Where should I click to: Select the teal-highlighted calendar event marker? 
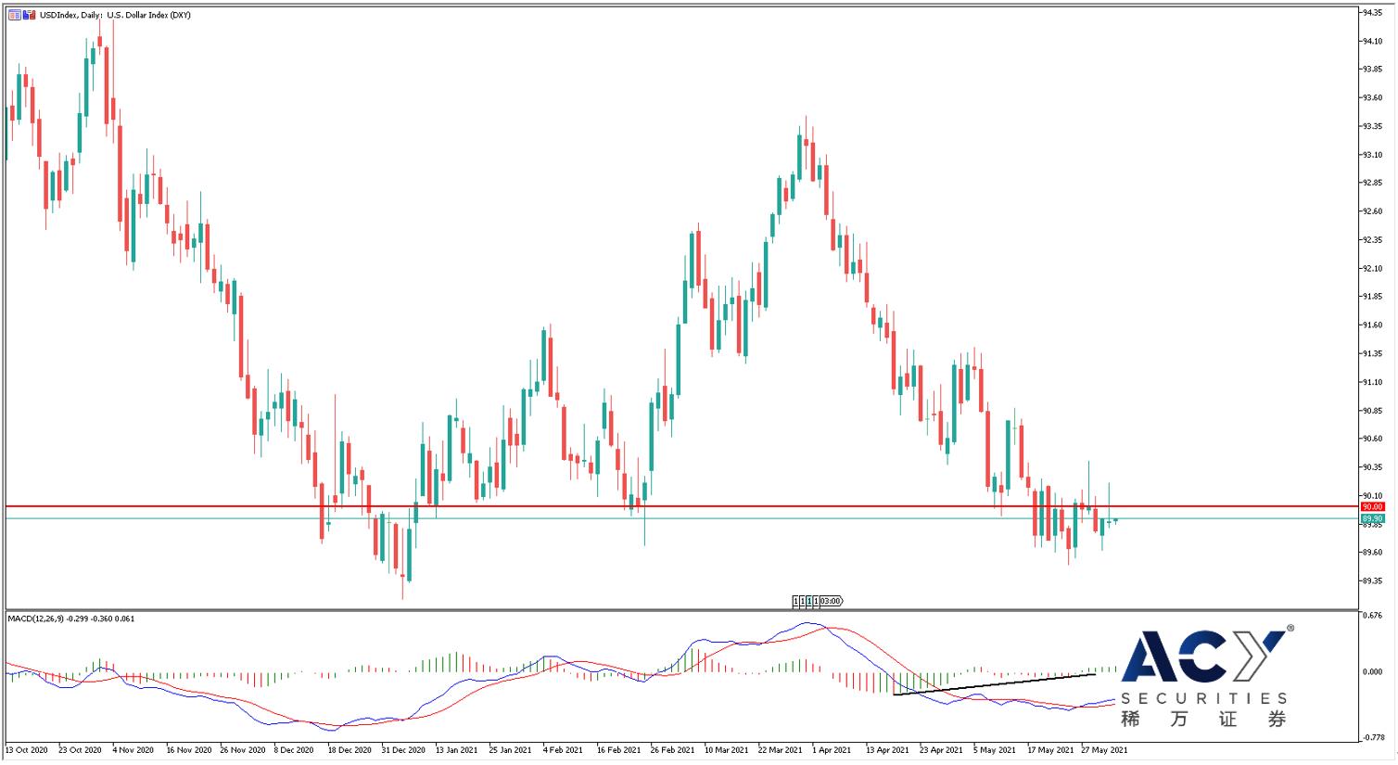pos(809,601)
